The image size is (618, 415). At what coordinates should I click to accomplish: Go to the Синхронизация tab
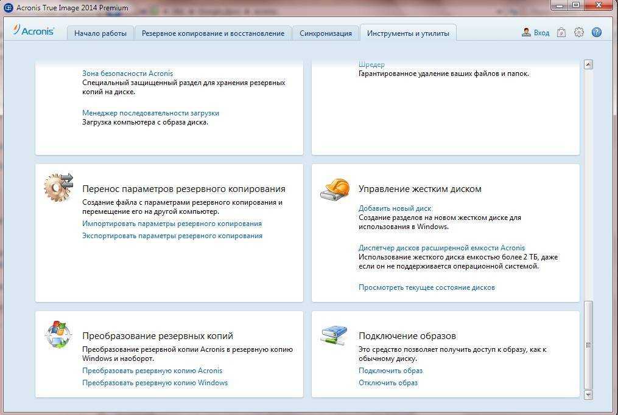point(326,33)
